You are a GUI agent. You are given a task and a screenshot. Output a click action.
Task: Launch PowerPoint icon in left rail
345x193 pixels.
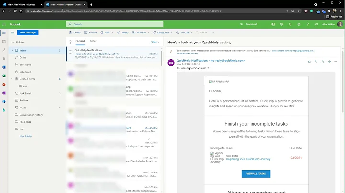point(4,85)
